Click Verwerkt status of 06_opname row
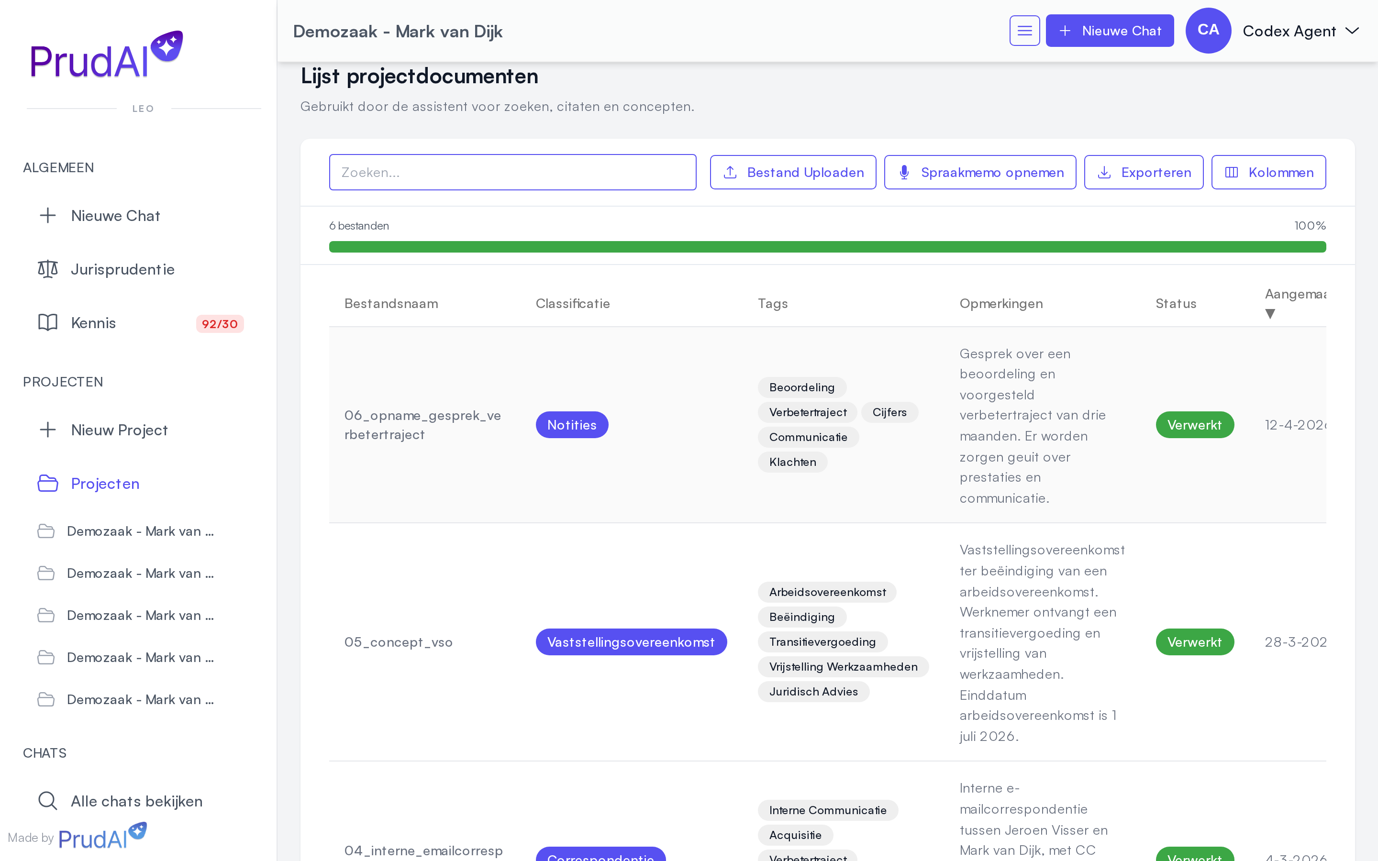1378x861 pixels. pyautogui.click(x=1195, y=425)
